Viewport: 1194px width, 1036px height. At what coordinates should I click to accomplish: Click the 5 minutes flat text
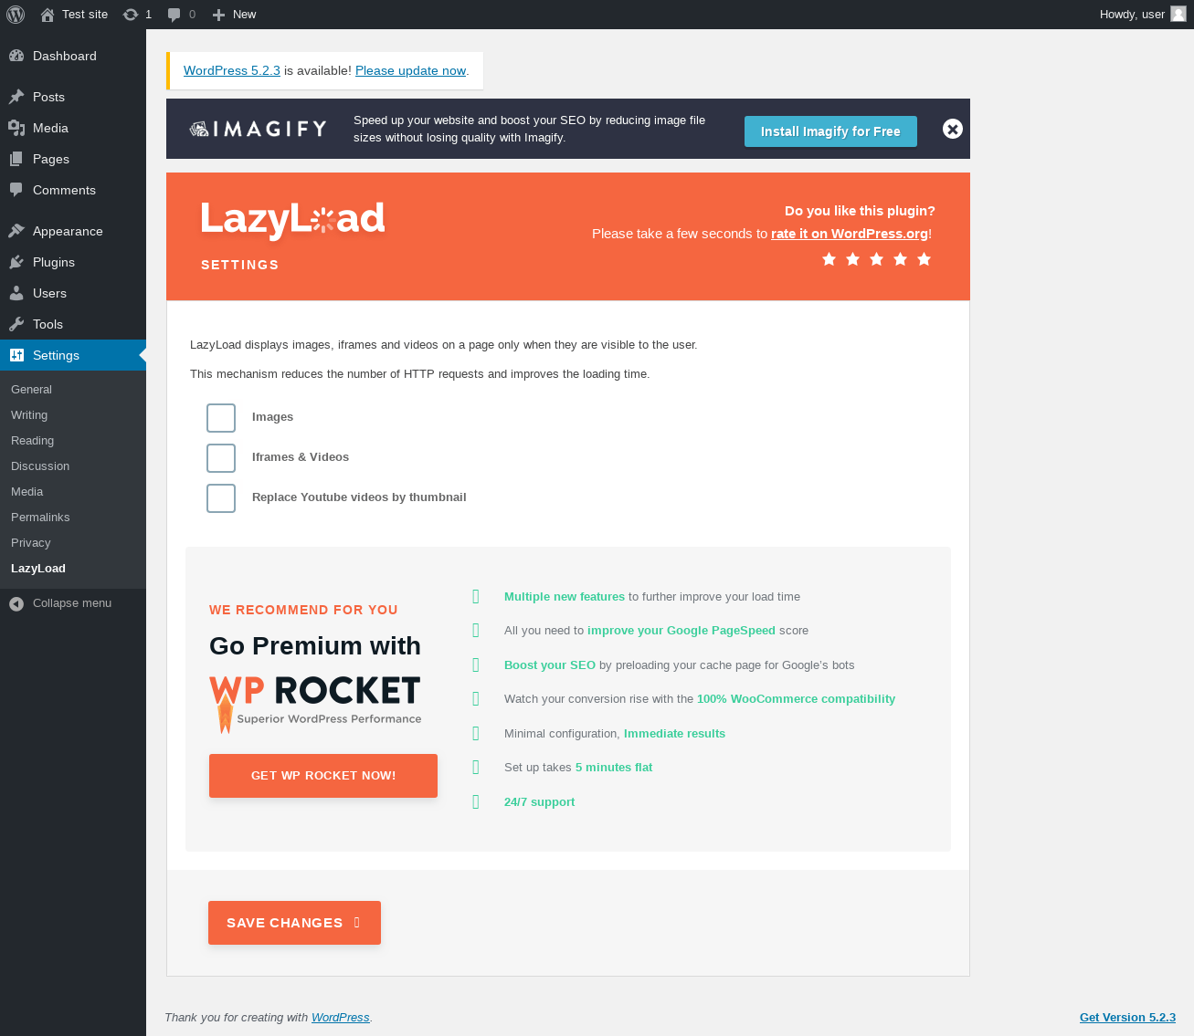click(614, 767)
